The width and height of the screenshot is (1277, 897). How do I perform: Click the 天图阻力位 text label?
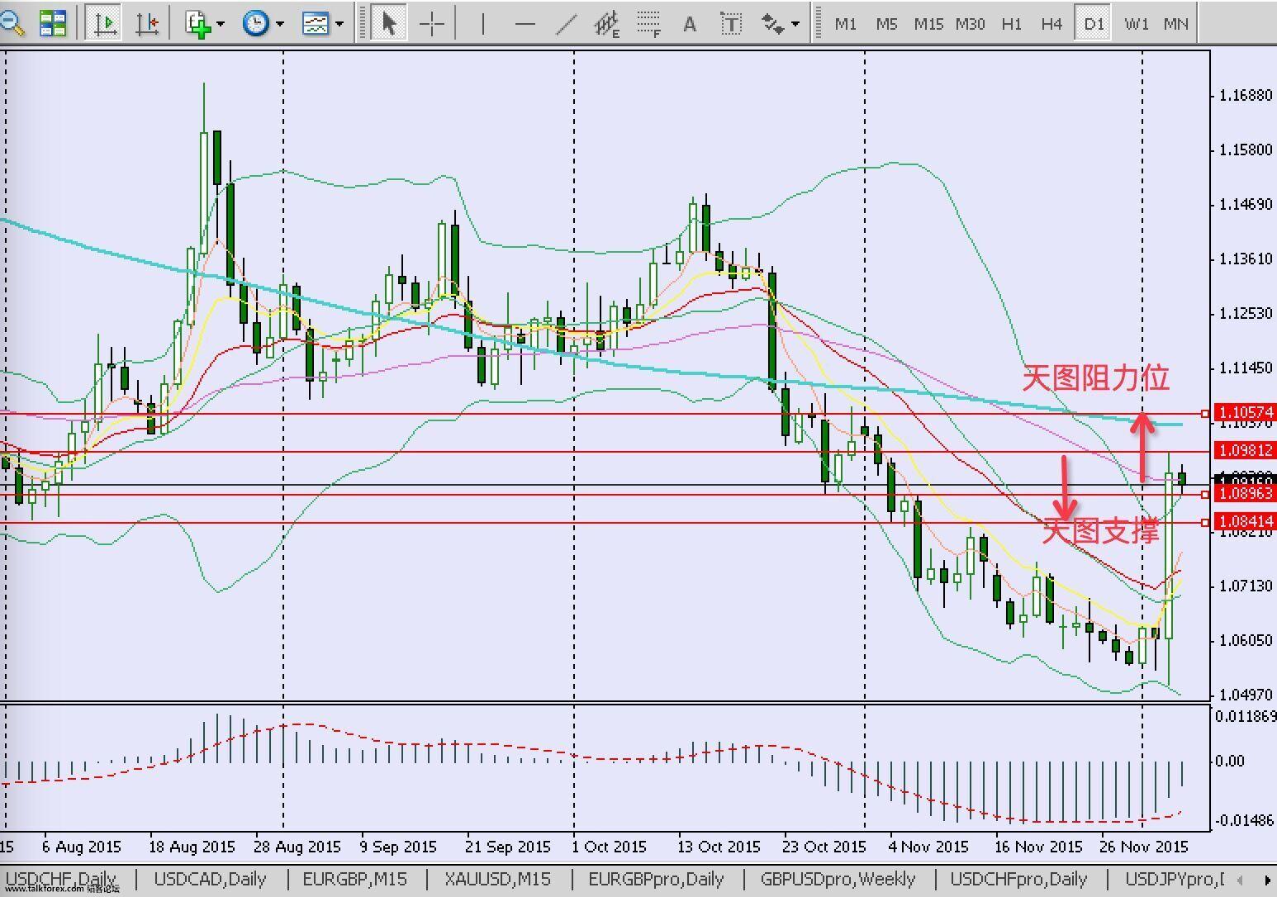point(1096,377)
